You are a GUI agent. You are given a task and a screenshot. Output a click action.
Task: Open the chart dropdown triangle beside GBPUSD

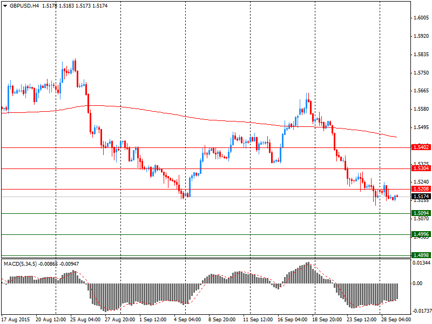tap(5, 6)
